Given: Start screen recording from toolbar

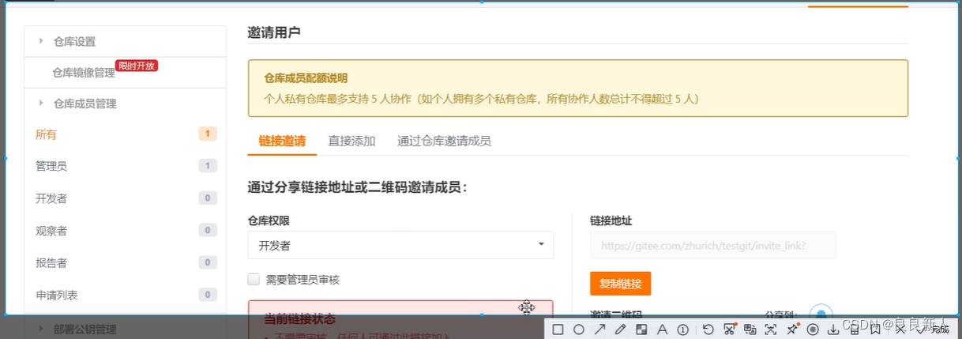Looking at the screenshot, I should click(x=813, y=330).
